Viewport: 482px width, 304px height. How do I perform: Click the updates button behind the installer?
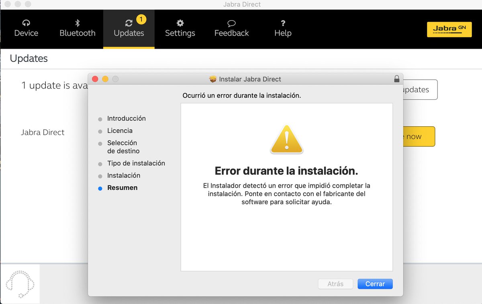tap(419, 90)
